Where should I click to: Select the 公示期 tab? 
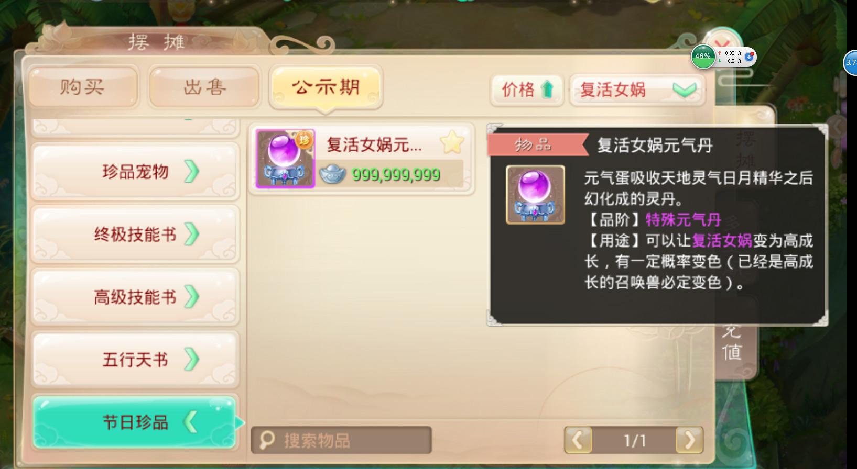326,87
